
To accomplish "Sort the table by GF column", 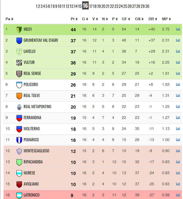I will coord(126,19).
